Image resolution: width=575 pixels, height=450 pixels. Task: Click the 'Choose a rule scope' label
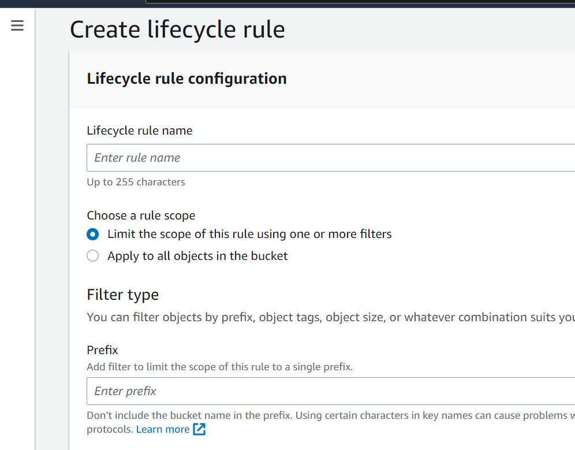pyautogui.click(x=141, y=215)
